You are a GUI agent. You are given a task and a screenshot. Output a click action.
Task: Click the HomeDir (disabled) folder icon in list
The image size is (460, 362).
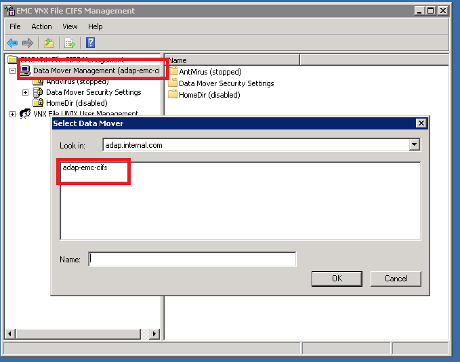[x=173, y=94]
